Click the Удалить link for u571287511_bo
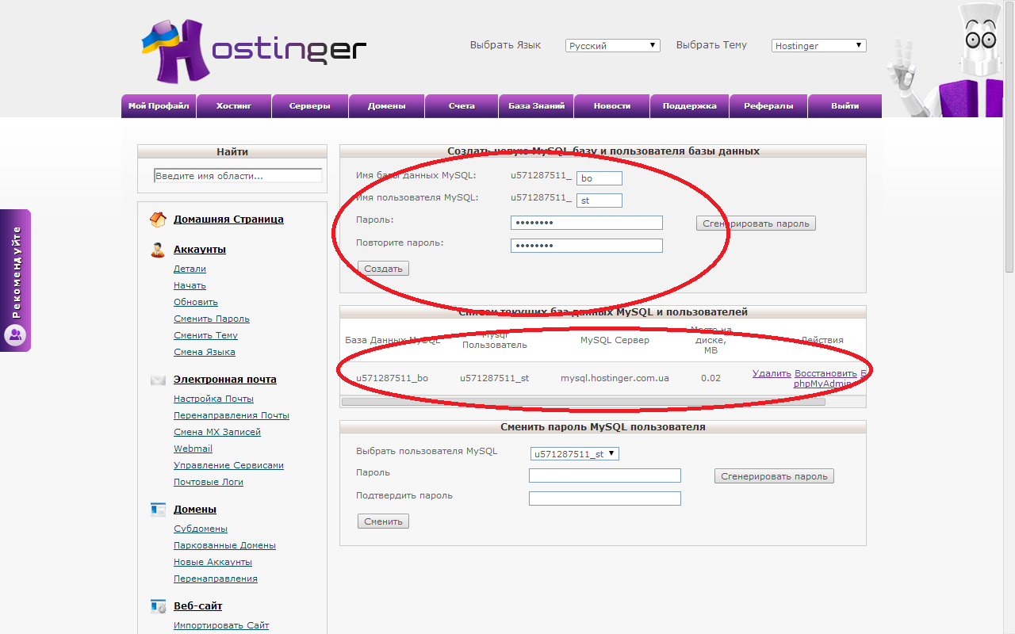Viewport: 1015px width, 634px height. [772, 373]
